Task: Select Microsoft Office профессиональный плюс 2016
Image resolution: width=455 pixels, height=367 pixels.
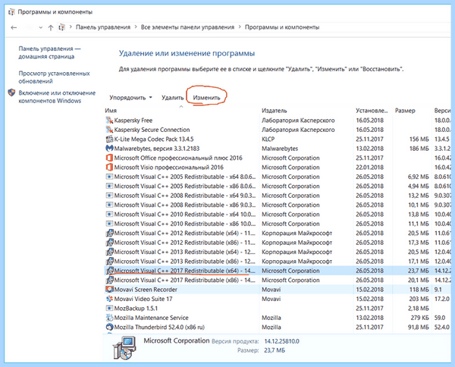Action: click(277, 158)
